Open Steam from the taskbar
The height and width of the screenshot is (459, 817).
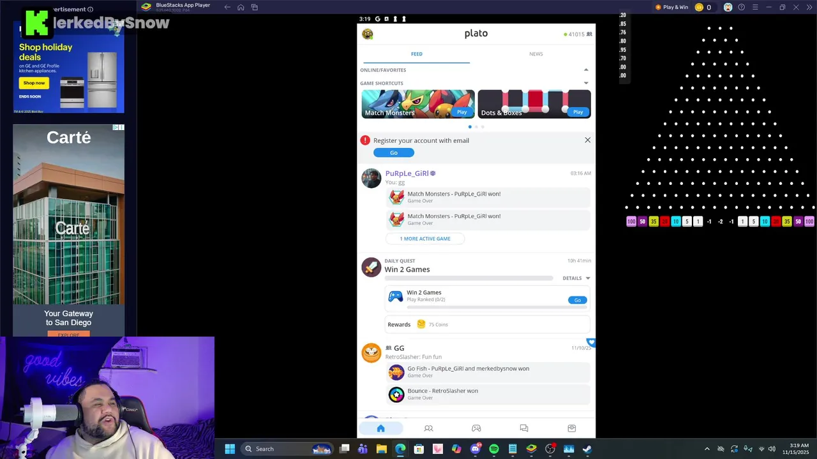click(587, 449)
